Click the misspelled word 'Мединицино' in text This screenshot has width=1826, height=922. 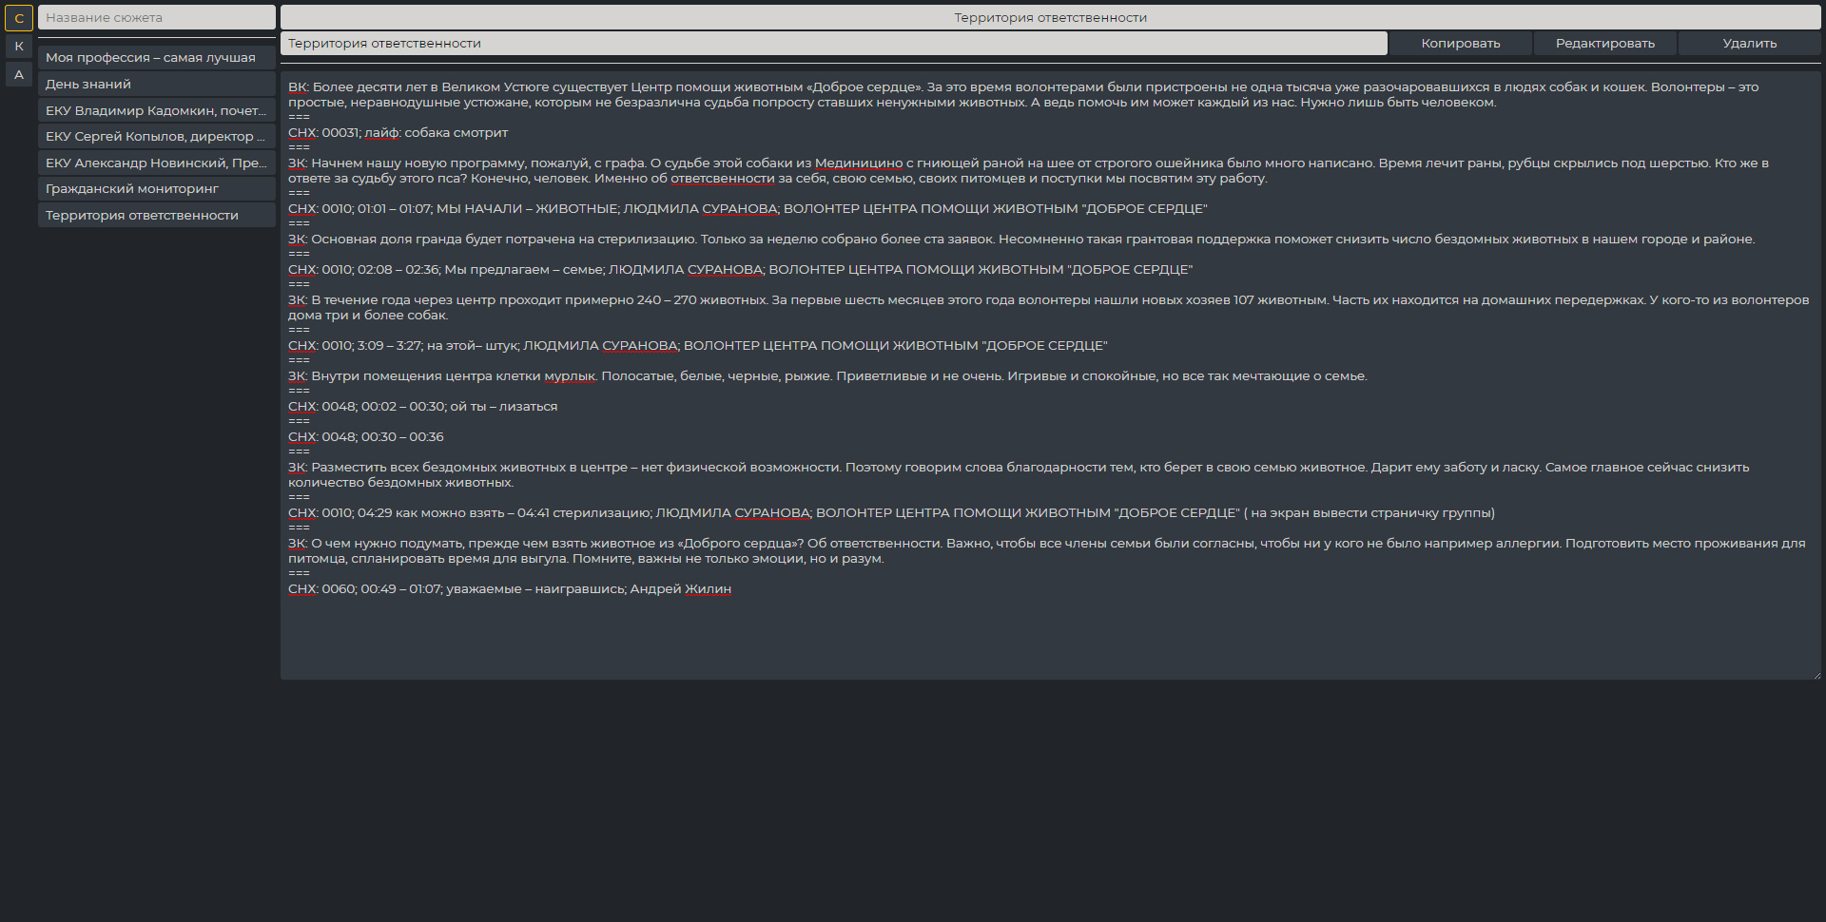tap(858, 163)
